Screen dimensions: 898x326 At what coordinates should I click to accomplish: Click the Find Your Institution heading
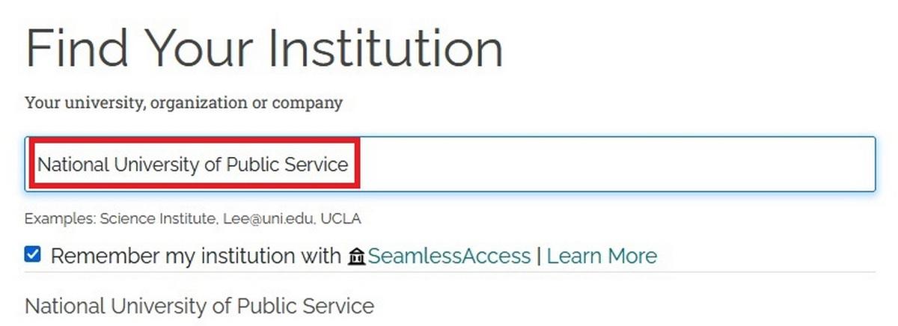point(264,49)
